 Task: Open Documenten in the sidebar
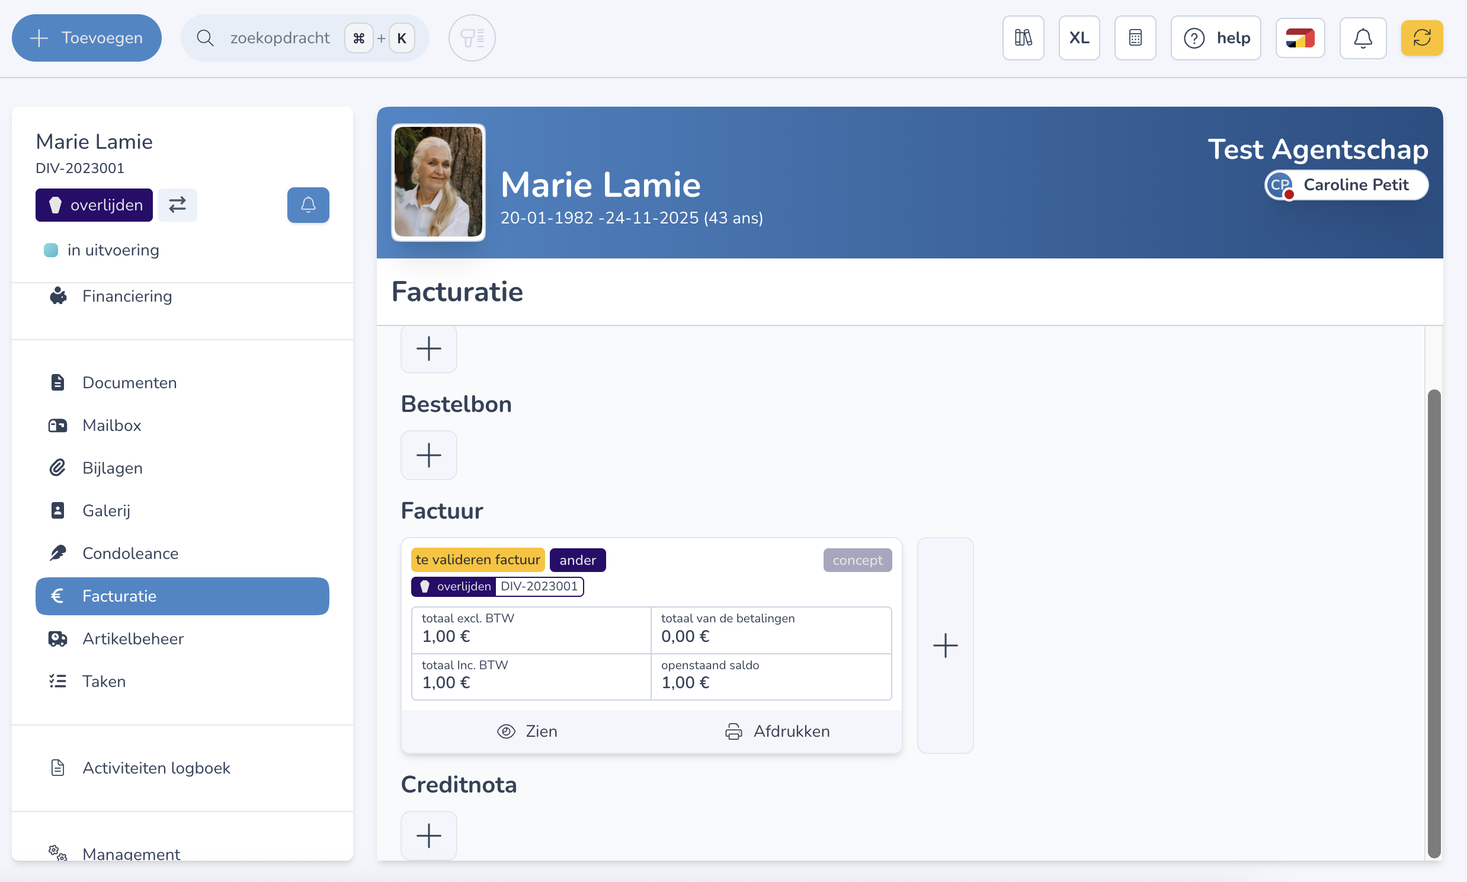pos(129,383)
